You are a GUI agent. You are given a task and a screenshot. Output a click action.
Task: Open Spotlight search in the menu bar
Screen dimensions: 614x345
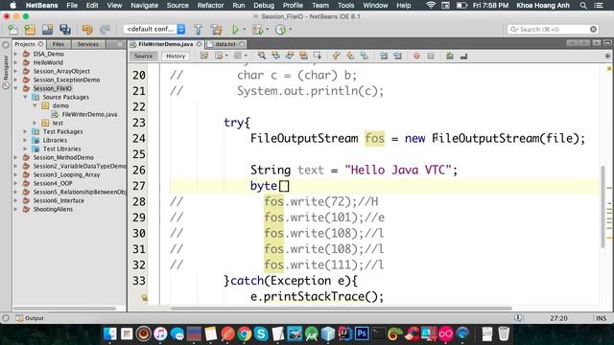583,6
